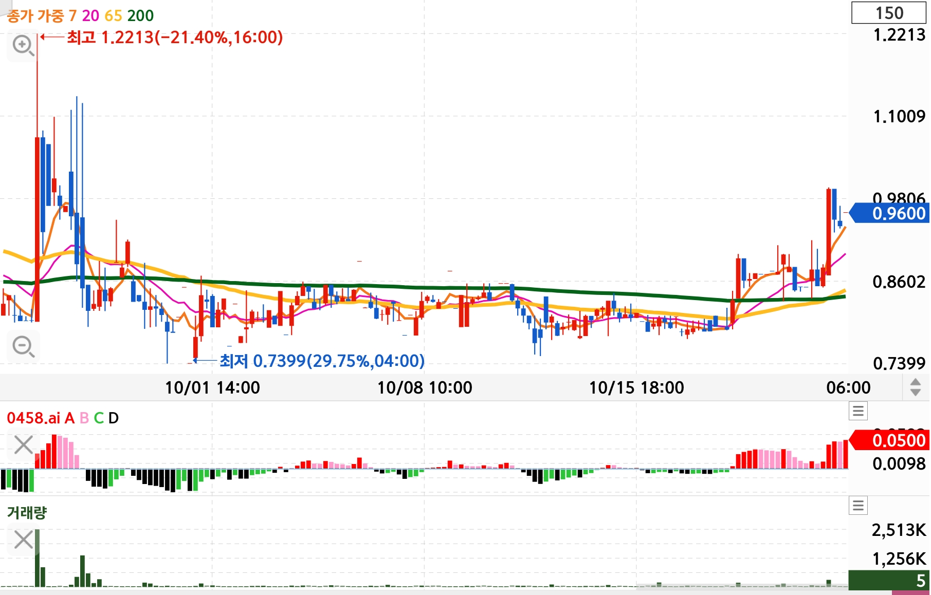Toggle series A of 0458.ai indicator
Viewport: 931px width, 595px height.
(x=69, y=418)
